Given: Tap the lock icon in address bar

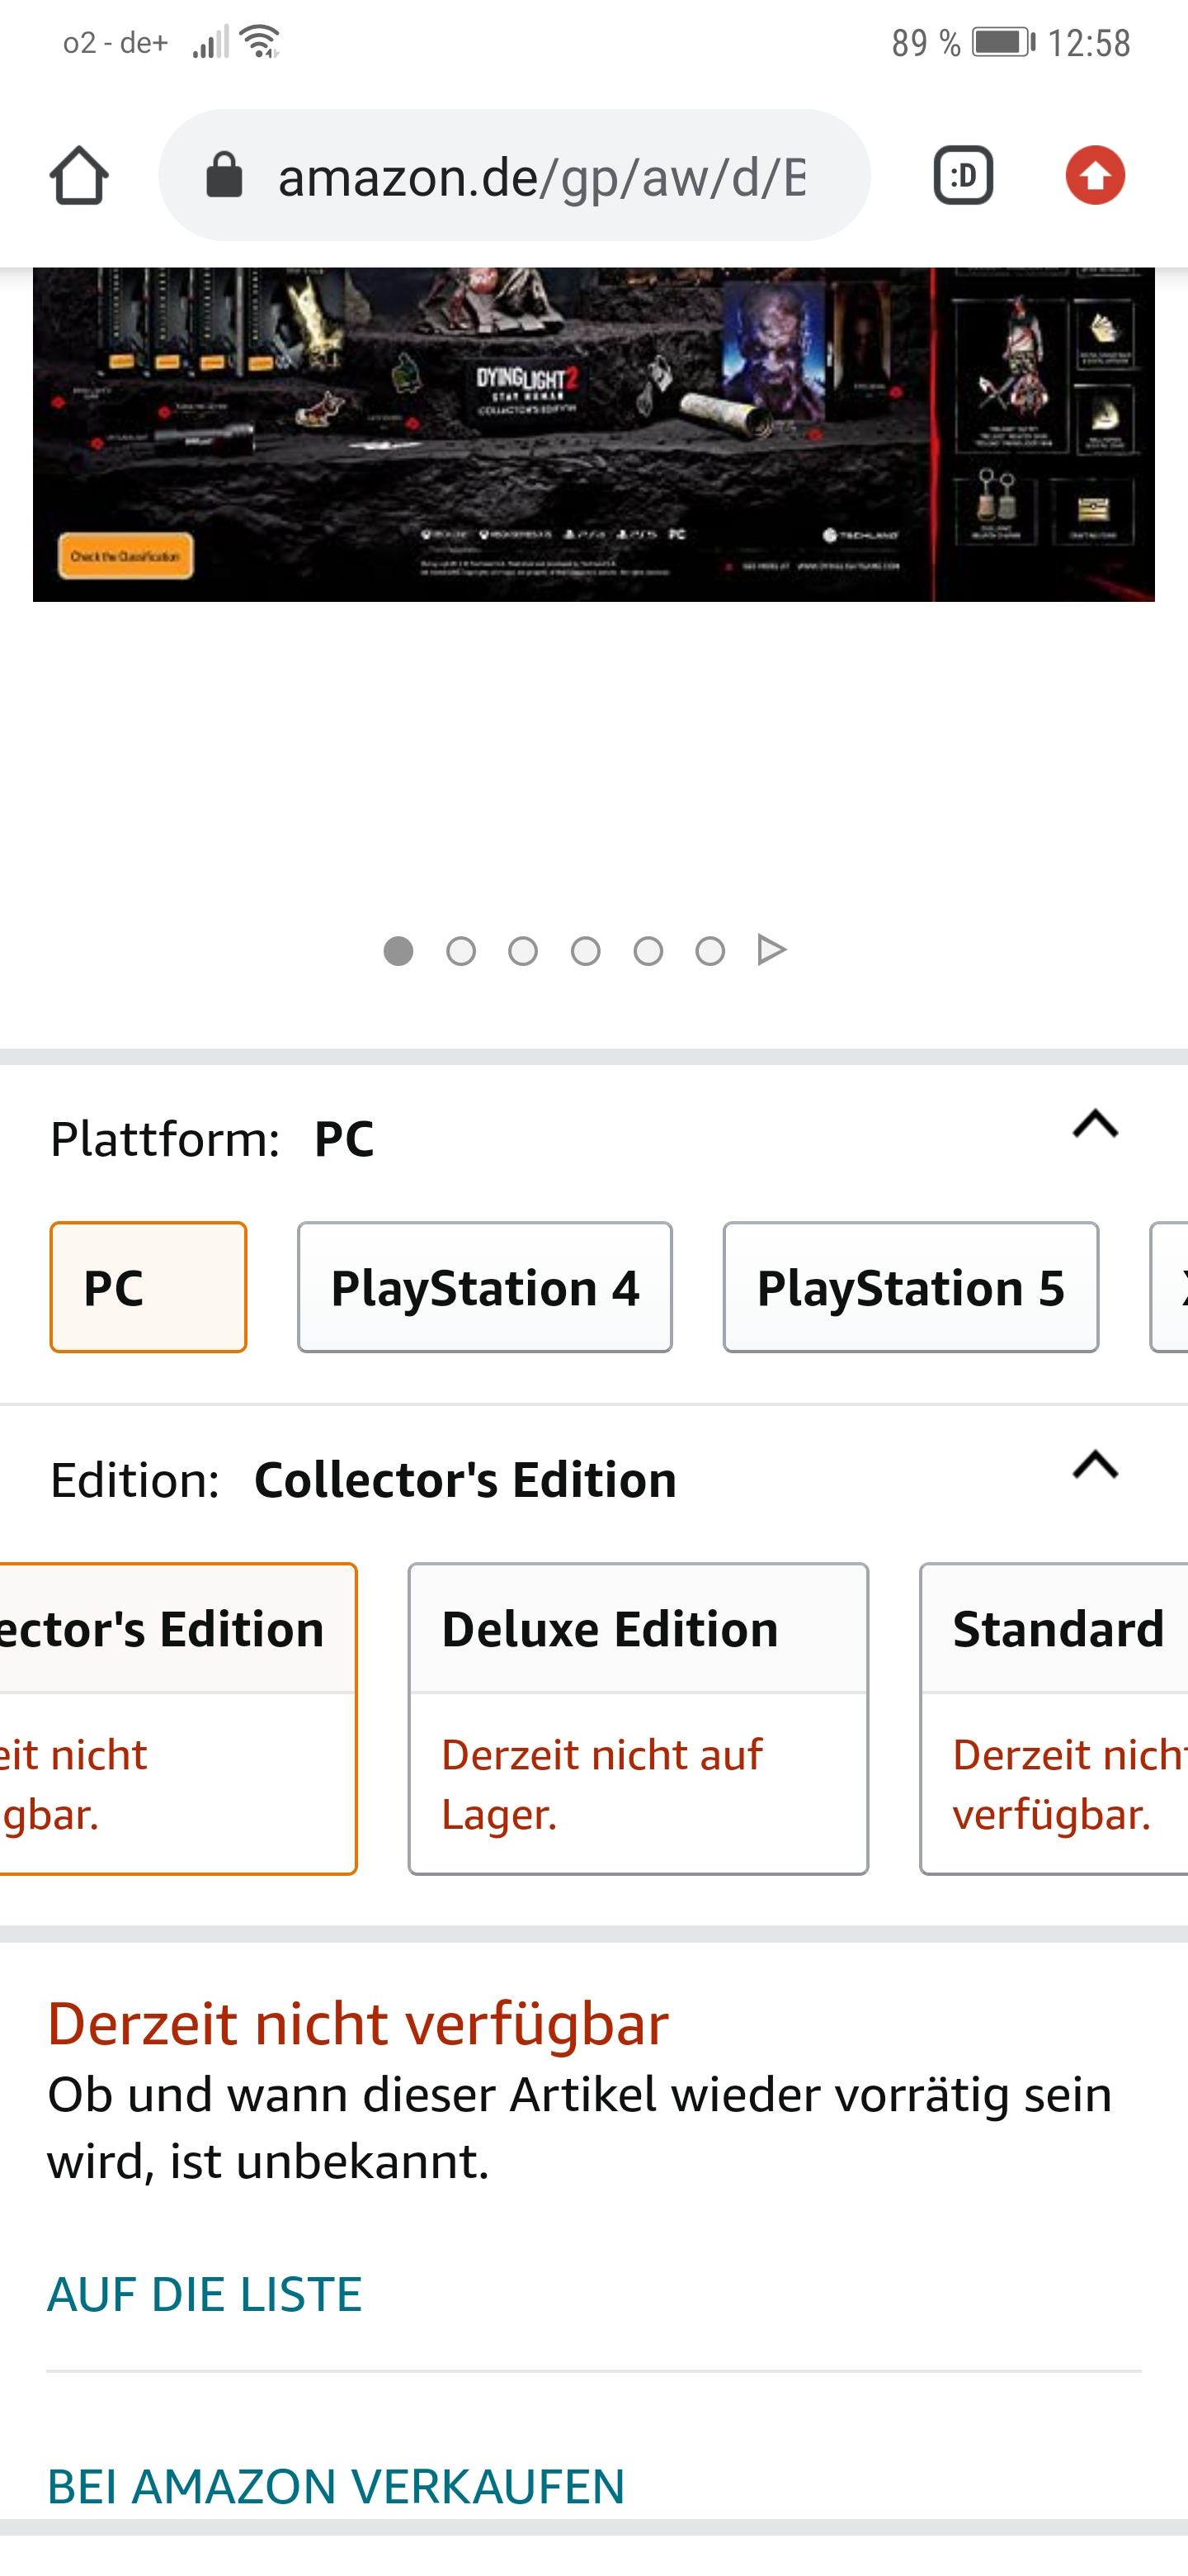Looking at the screenshot, I should click(x=224, y=175).
